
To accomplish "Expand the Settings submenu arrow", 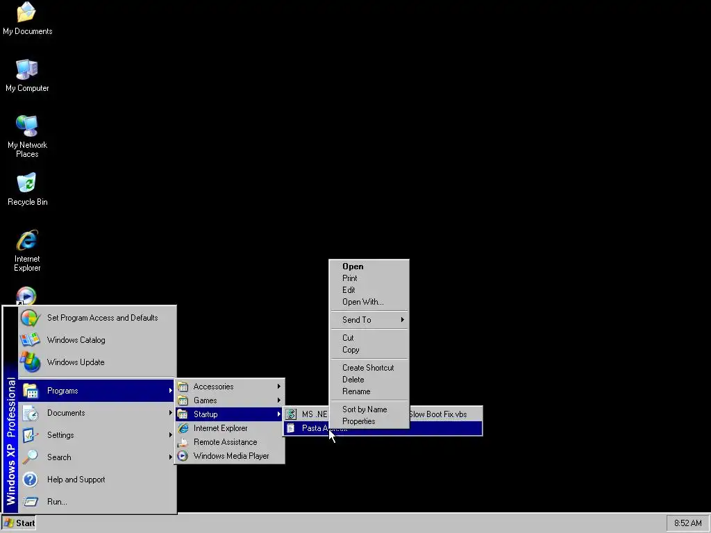I will [171, 435].
